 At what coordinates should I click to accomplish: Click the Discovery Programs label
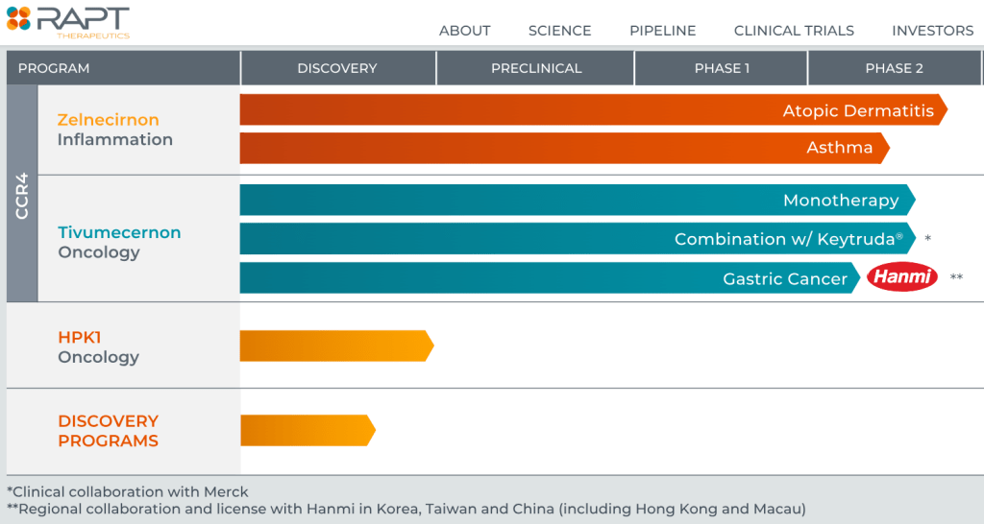[x=108, y=431]
